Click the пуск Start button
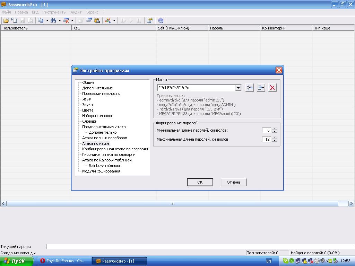The height and width of the screenshot is (266, 355). pyautogui.click(x=17, y=261)
